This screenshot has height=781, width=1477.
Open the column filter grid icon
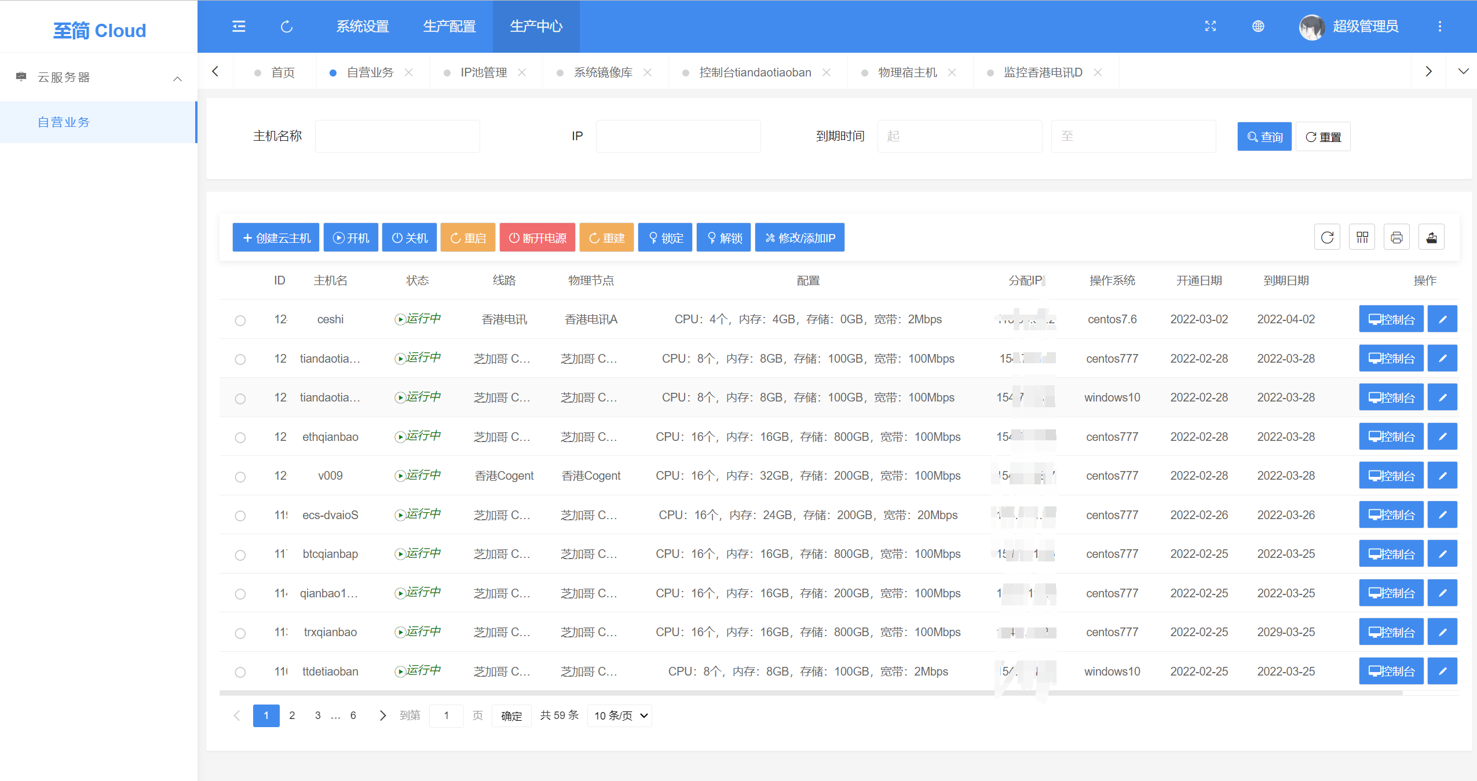(x=1362, y=237)
